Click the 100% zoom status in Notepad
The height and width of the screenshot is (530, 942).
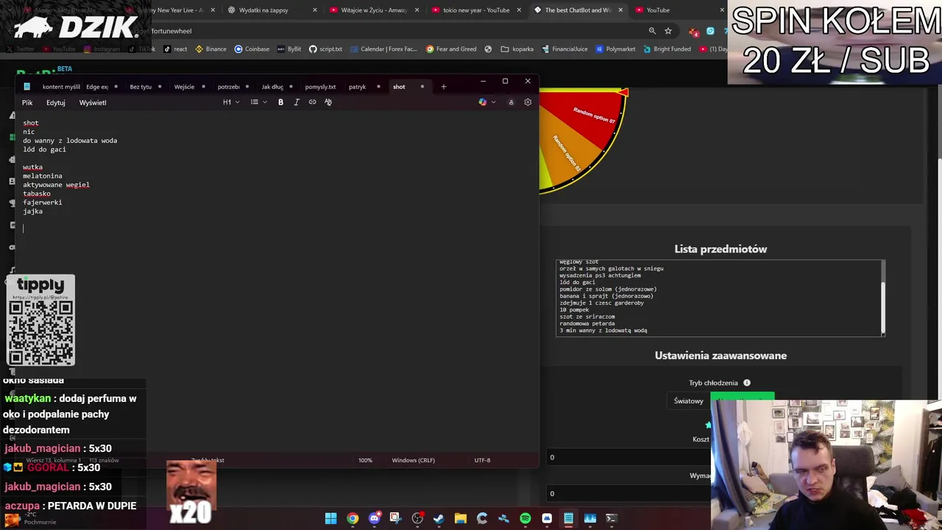click(x=365, y=460)
